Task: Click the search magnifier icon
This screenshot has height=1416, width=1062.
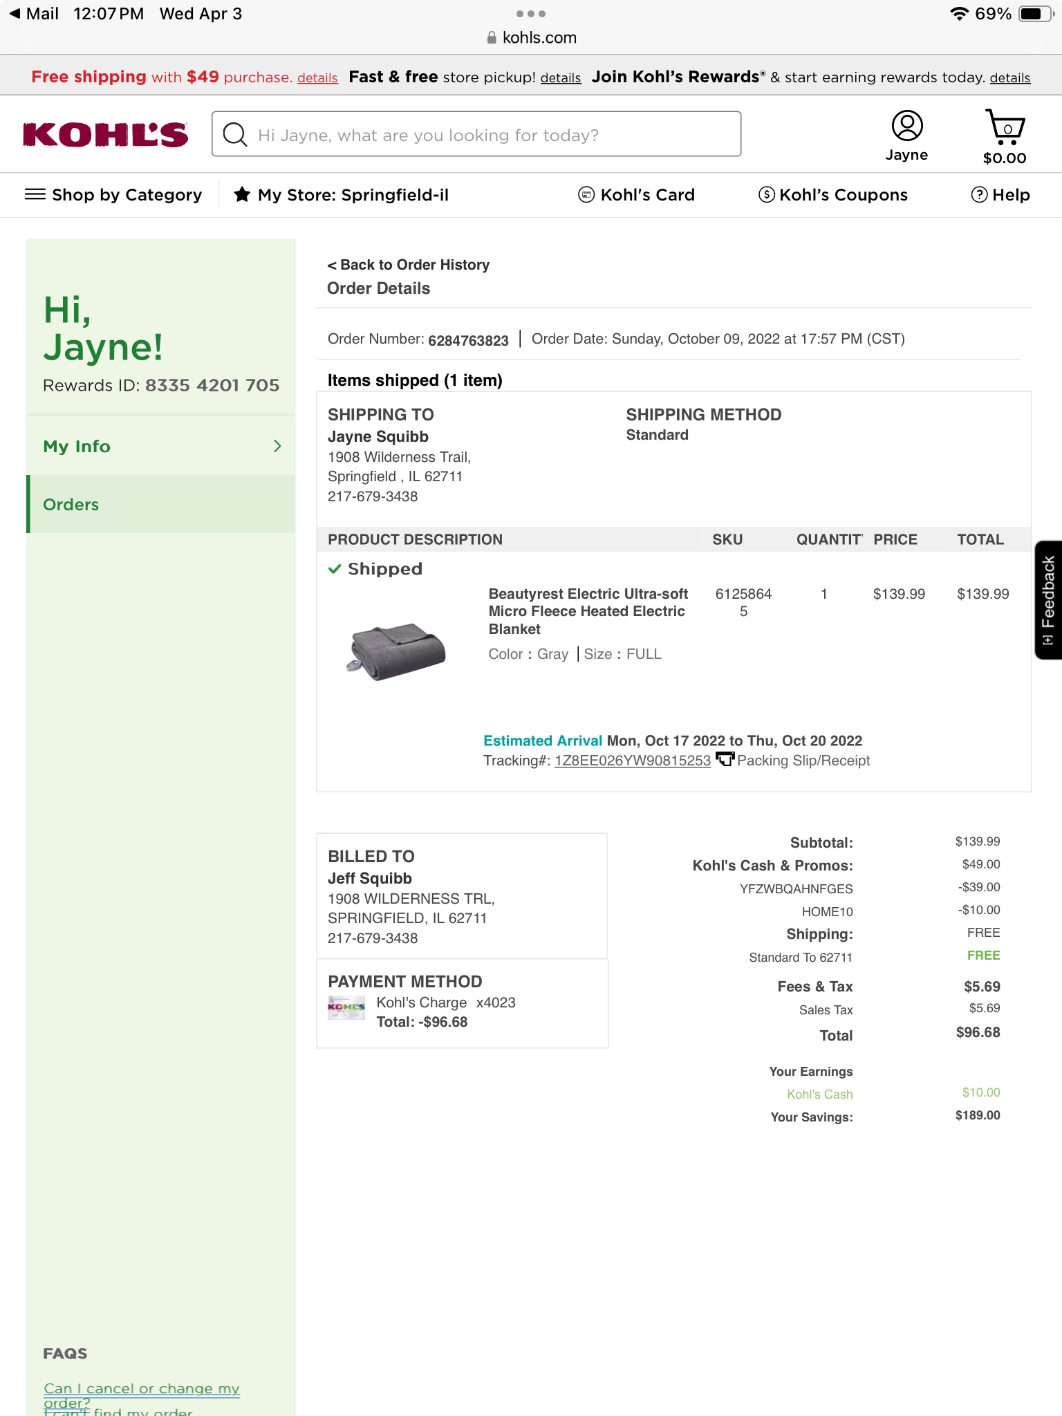Action: pyautogui.click(x=235, y=134)
